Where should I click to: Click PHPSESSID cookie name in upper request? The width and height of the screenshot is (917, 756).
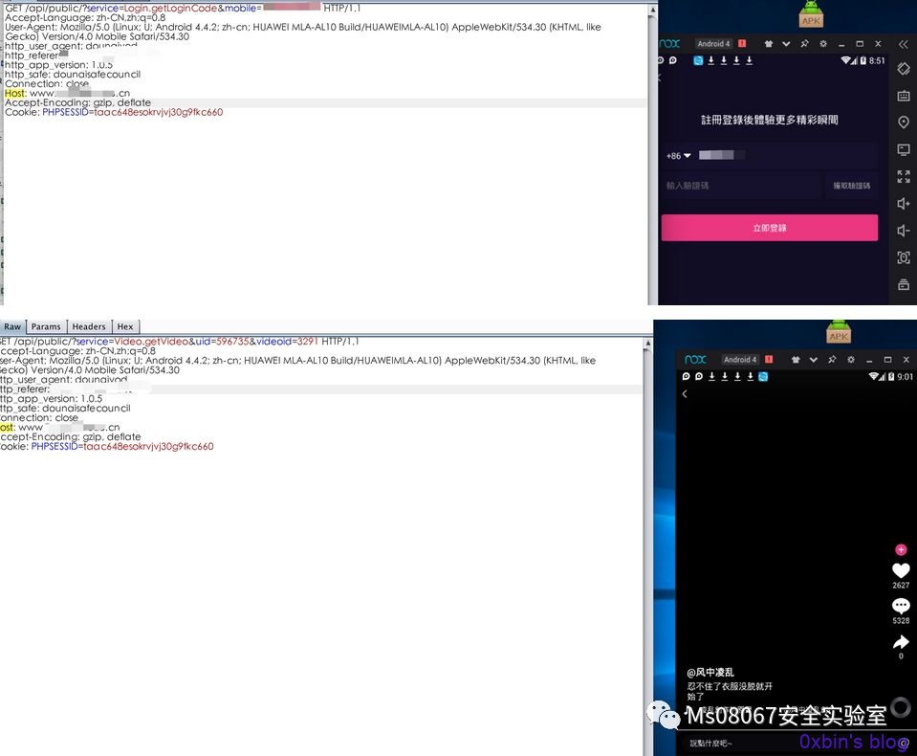[x=65, y=112]
